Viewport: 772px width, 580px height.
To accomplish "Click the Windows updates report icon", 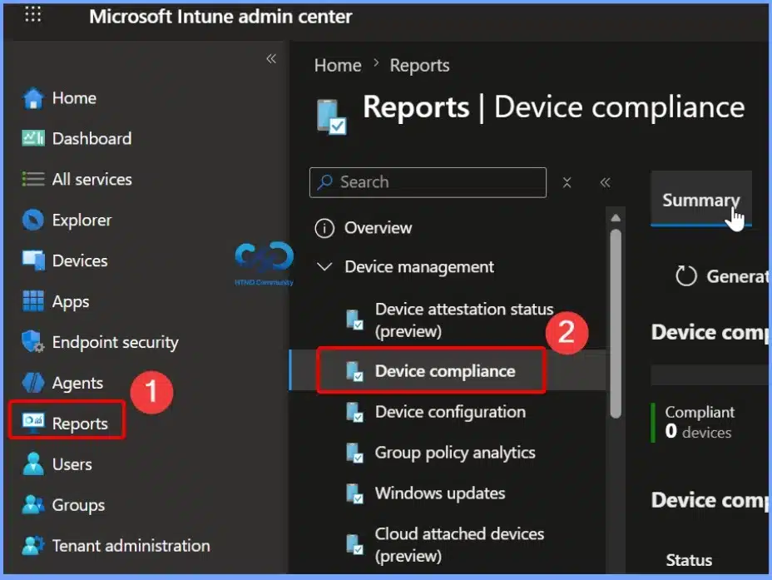I will coord(354,493).
